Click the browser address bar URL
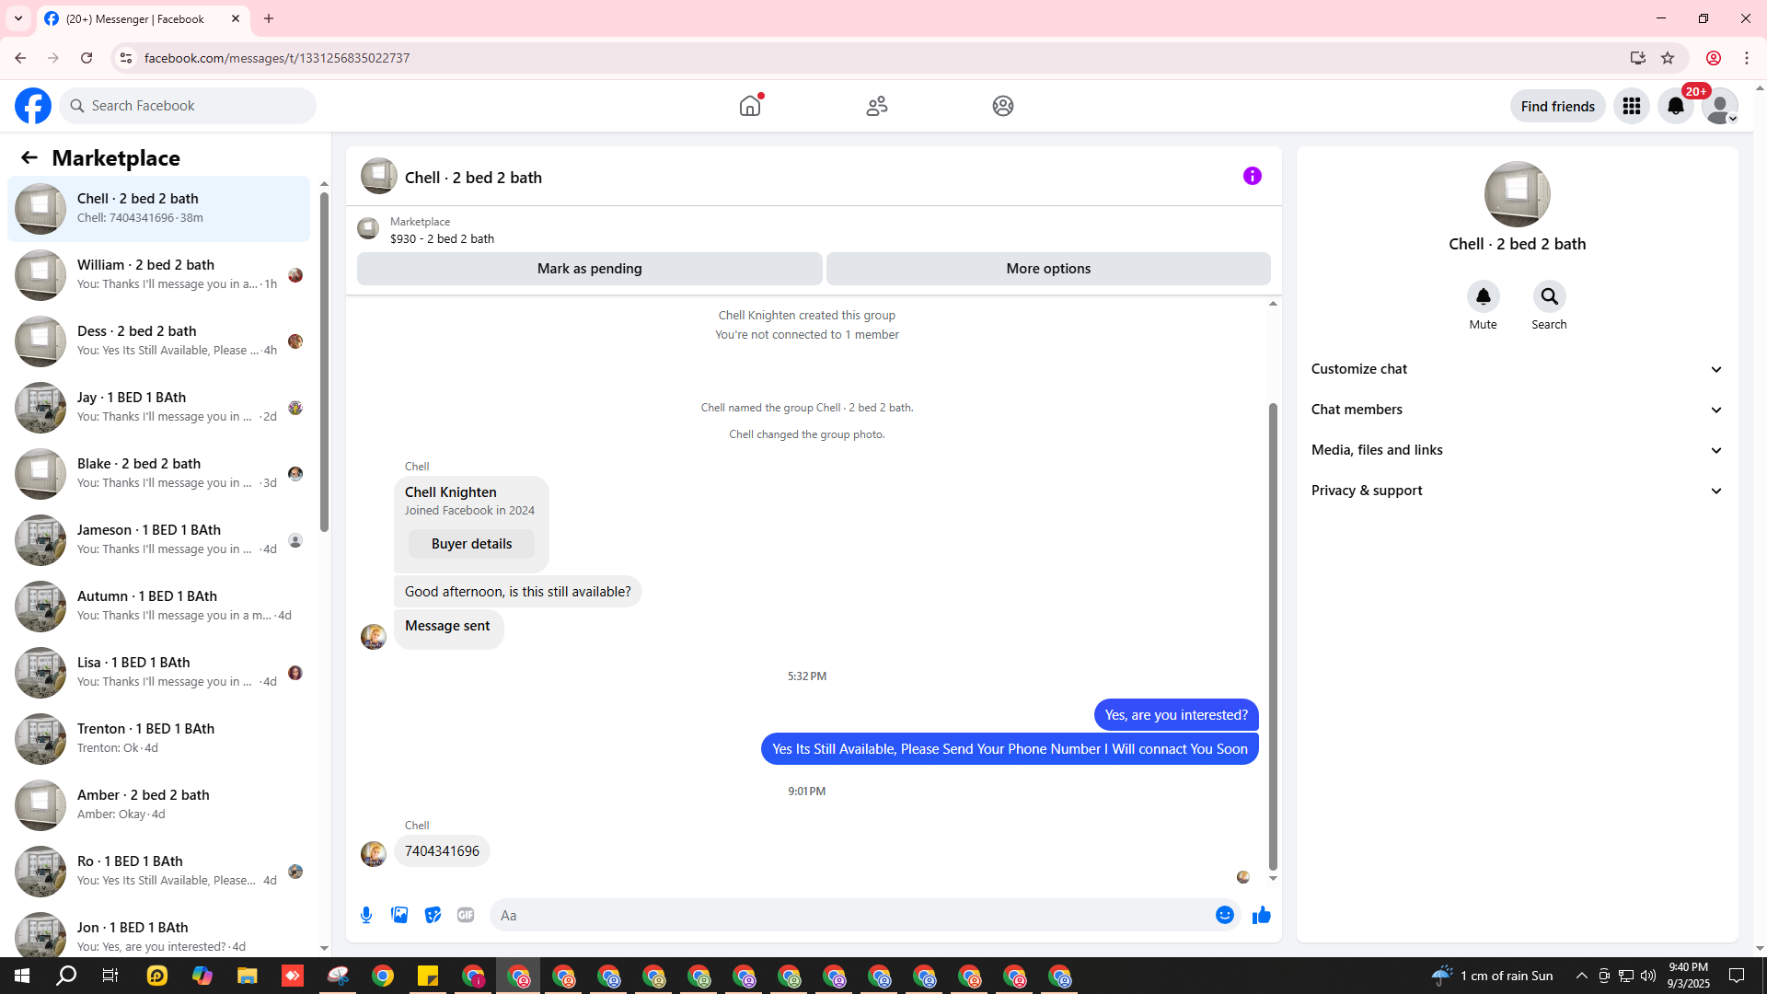Image resolution: width=1767 pixels, height=994 pixels. [277, 58]
